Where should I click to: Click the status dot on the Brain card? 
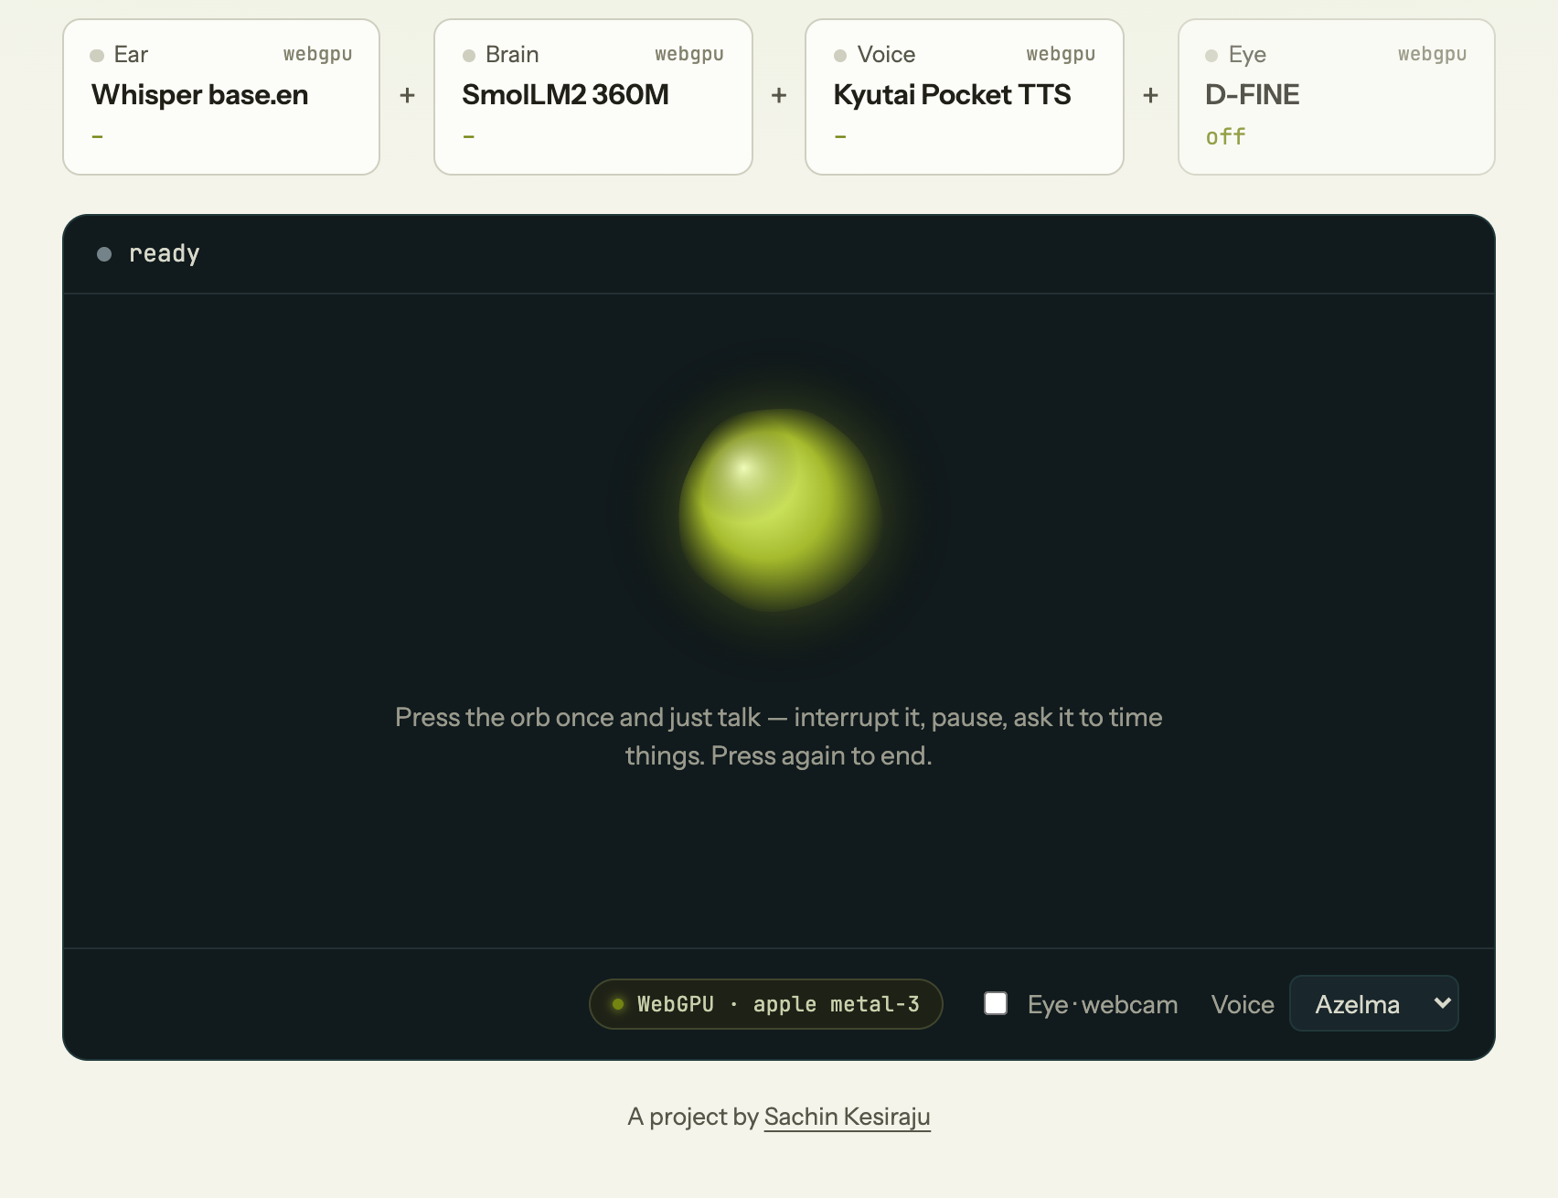(469, 56)
